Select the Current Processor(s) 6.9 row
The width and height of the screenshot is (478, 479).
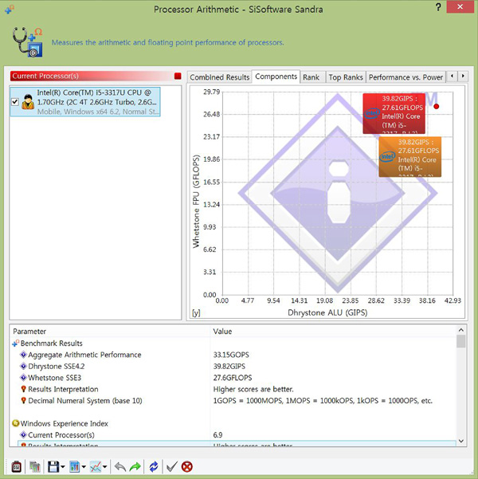[x=233, y=435]
